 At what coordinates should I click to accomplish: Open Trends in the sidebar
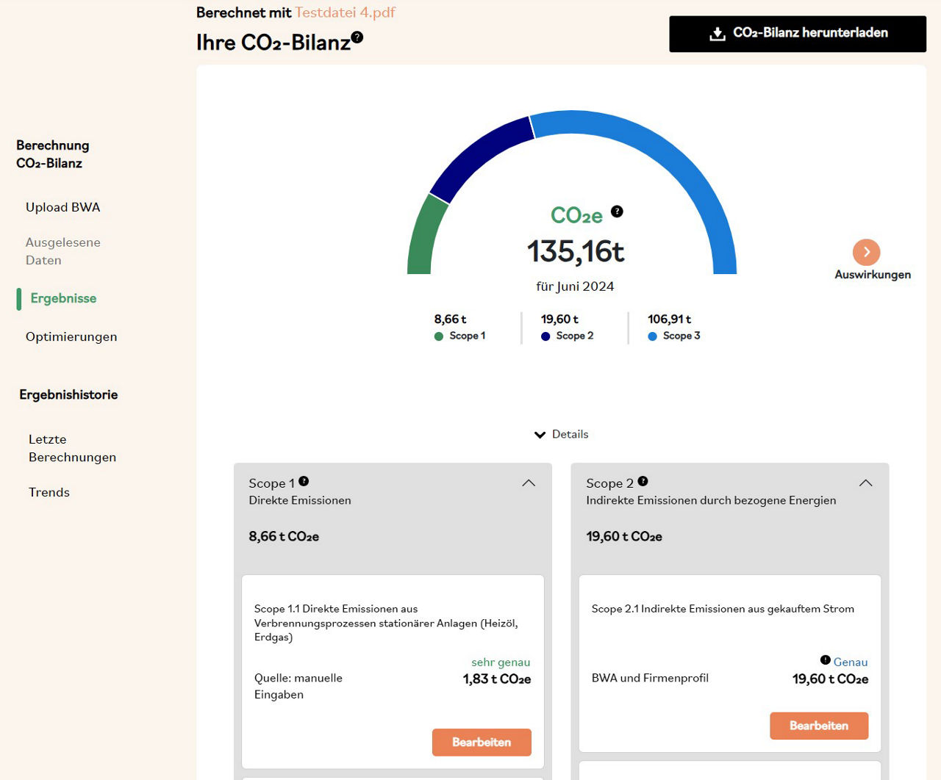[49, 492]
